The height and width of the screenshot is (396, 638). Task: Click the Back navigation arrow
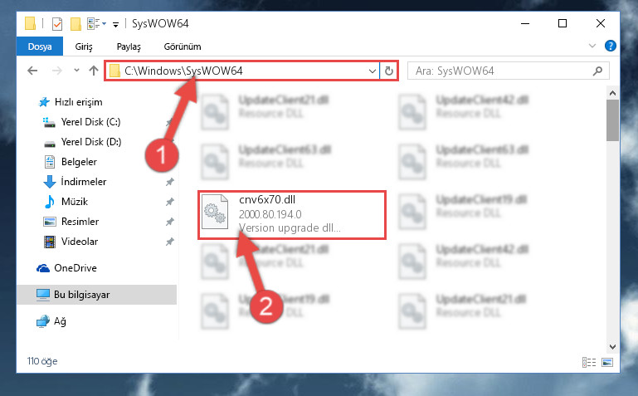32,71
